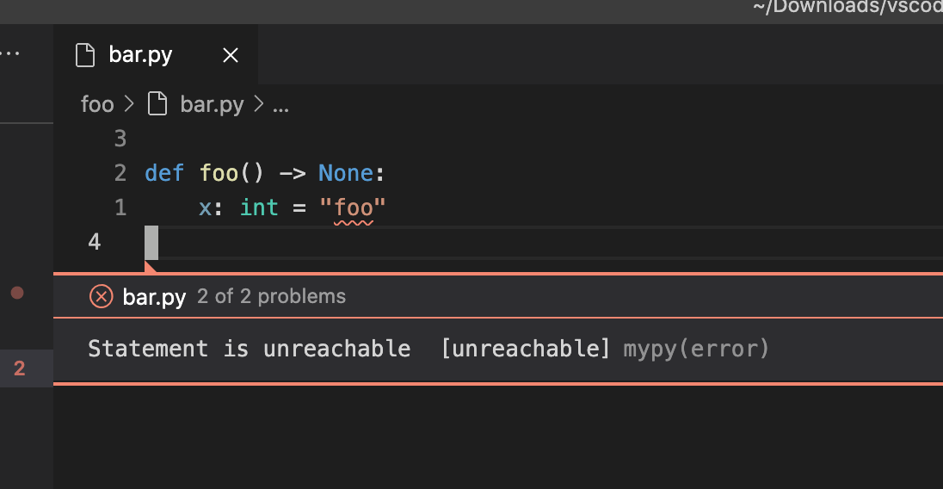Click the mypy(error) source label
This screenshot has height=489, width=943.
tap(696, 349)
